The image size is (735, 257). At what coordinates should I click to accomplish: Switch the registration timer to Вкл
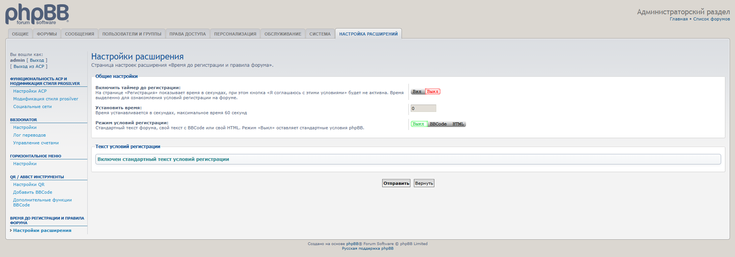tap(417, 91)
